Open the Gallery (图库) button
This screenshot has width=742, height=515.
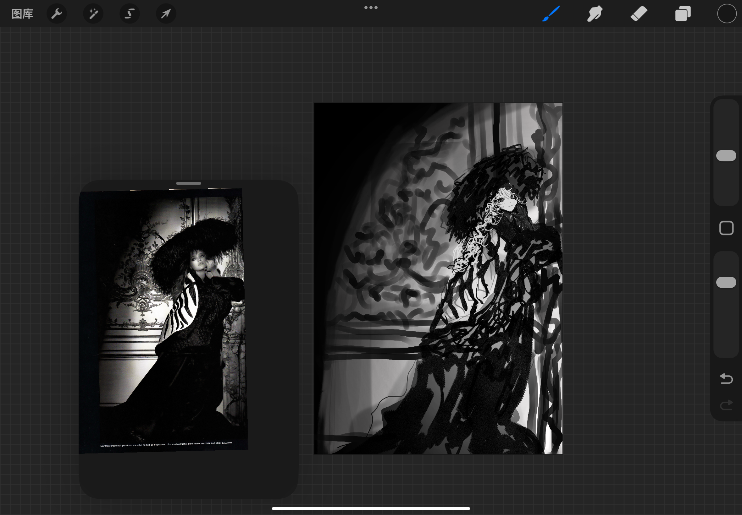(x=22, y=14)
